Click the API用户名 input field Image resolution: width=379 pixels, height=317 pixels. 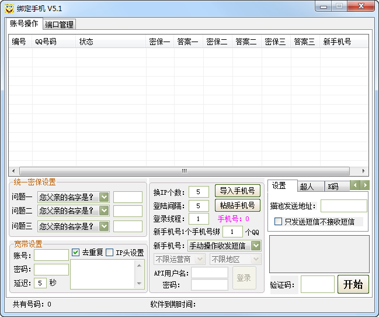tap(210, 273)
